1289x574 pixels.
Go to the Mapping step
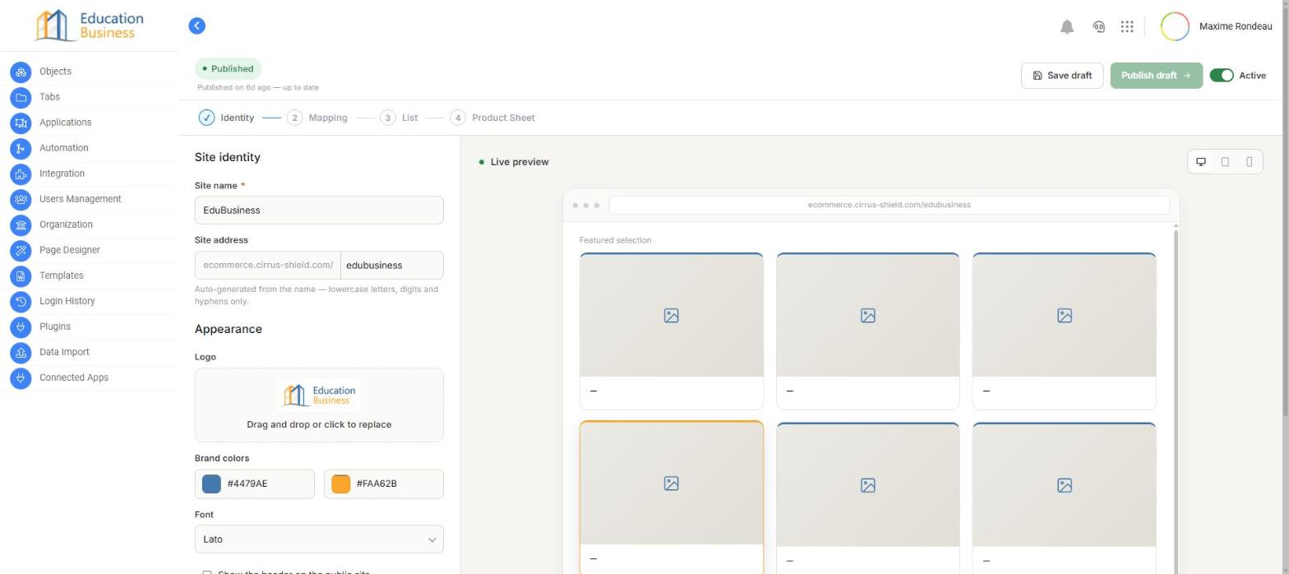point(317,118)
